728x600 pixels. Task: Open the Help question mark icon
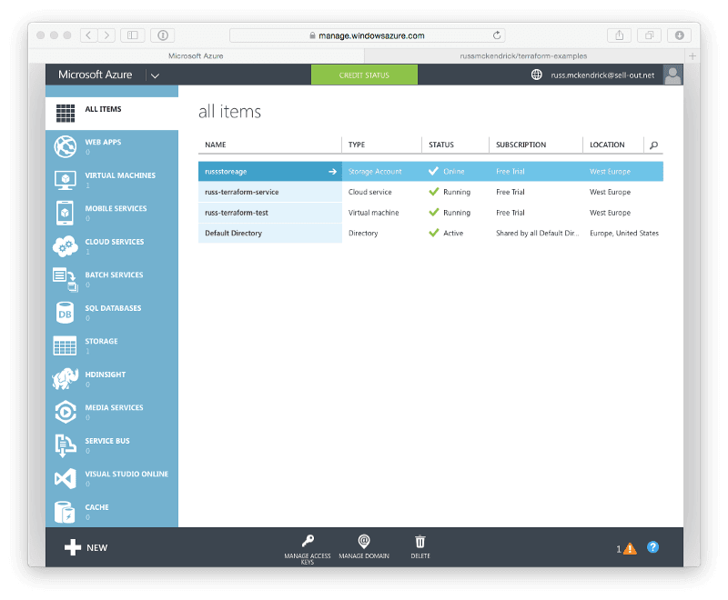[x=652, y=546]
